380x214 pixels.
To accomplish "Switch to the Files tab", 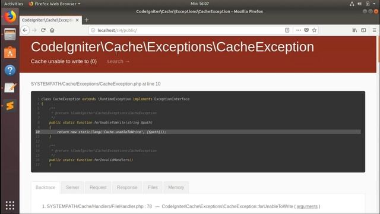I will click(x=153, y=187).
